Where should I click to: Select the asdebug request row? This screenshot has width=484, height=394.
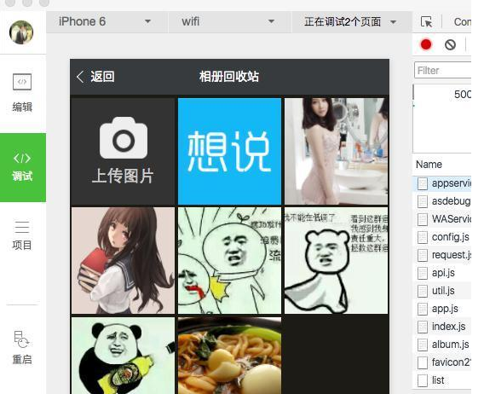[441, 201]
